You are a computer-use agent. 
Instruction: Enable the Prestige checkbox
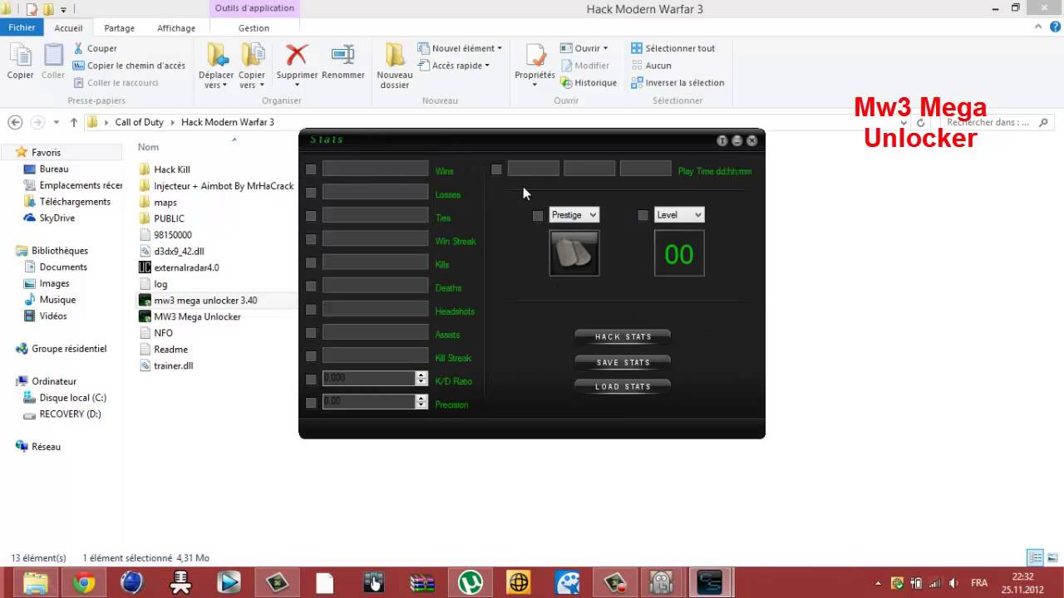[x=538, y=216]
